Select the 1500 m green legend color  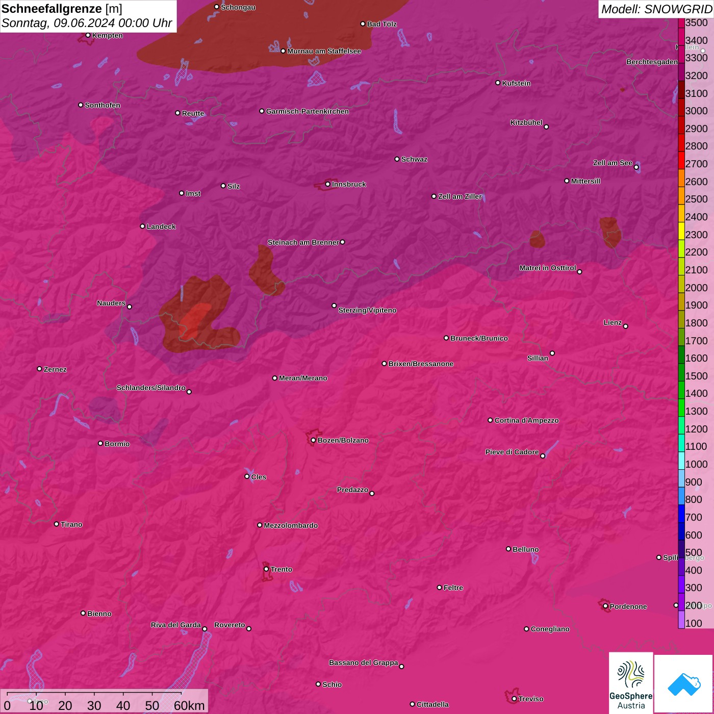(x=681, y=372)
